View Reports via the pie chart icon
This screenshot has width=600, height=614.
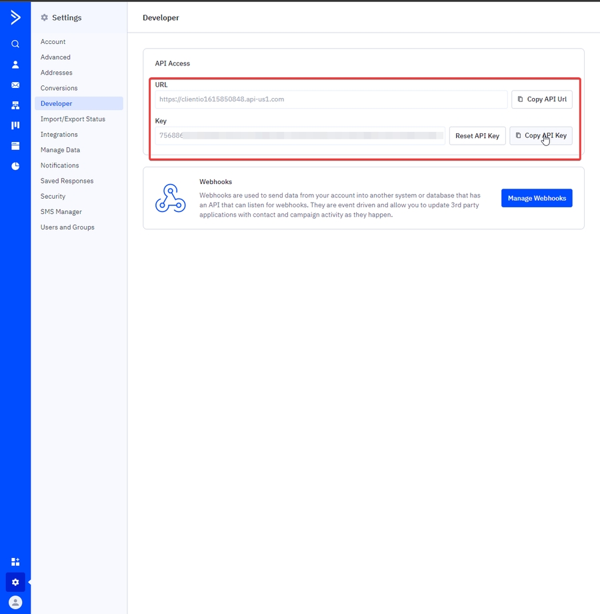[15, 165]
